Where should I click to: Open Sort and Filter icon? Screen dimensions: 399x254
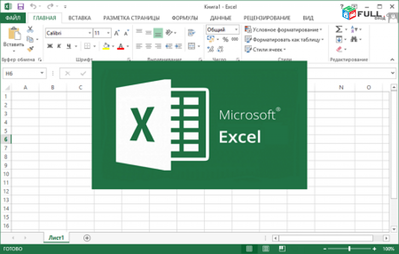click(x=354, y=29)
